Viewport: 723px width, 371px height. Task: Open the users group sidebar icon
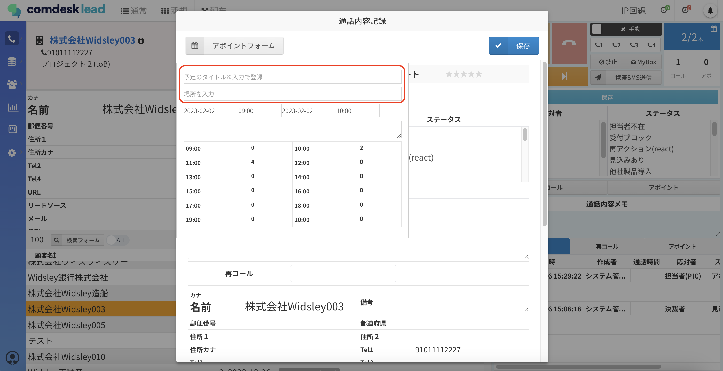[x=12, y=84]
